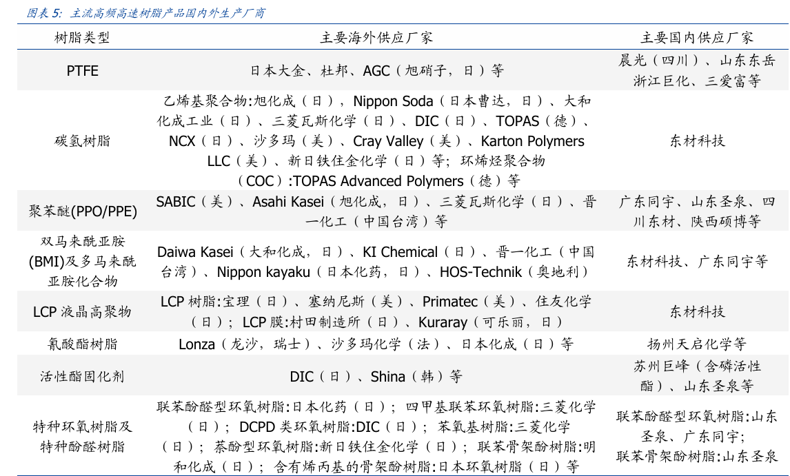Click the '扬州天启化学等' cell
Viewport: 790px width, 476px height.
[697, 344]
